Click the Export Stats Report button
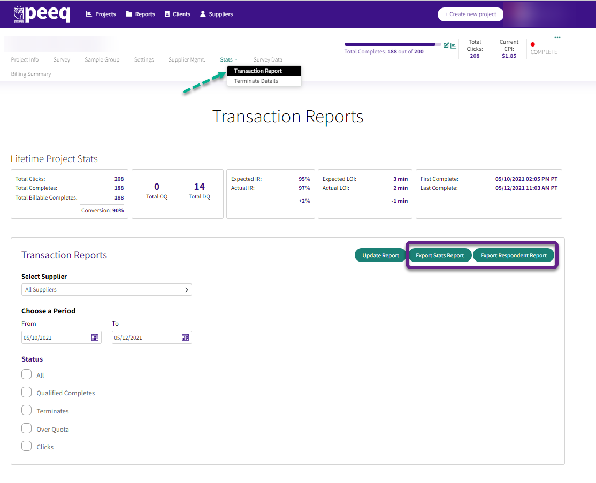 (440, 255)
